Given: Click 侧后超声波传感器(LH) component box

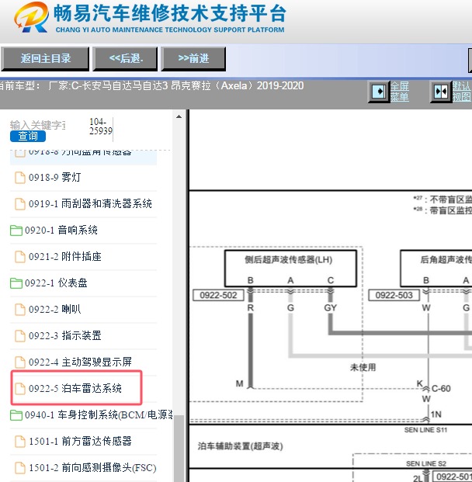Looking at the screenshot, I should click(290, 269).
